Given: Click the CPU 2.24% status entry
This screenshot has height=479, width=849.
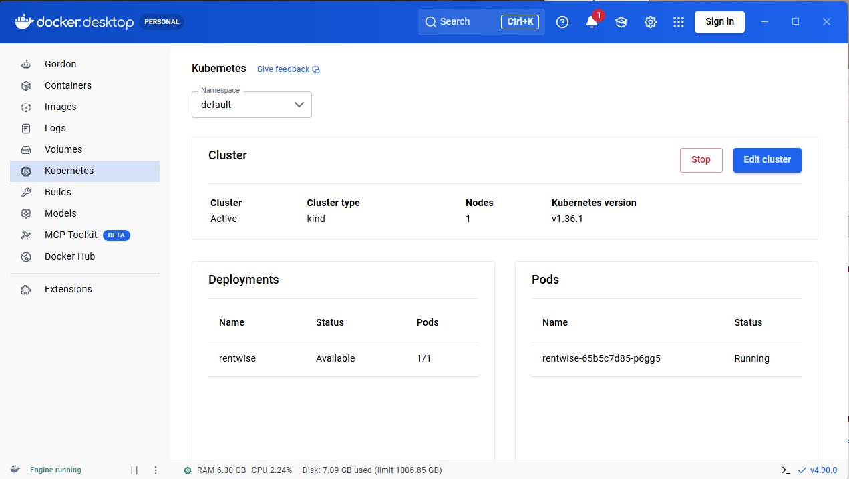Looking at the screenshot, I should (x=272, y=470).
